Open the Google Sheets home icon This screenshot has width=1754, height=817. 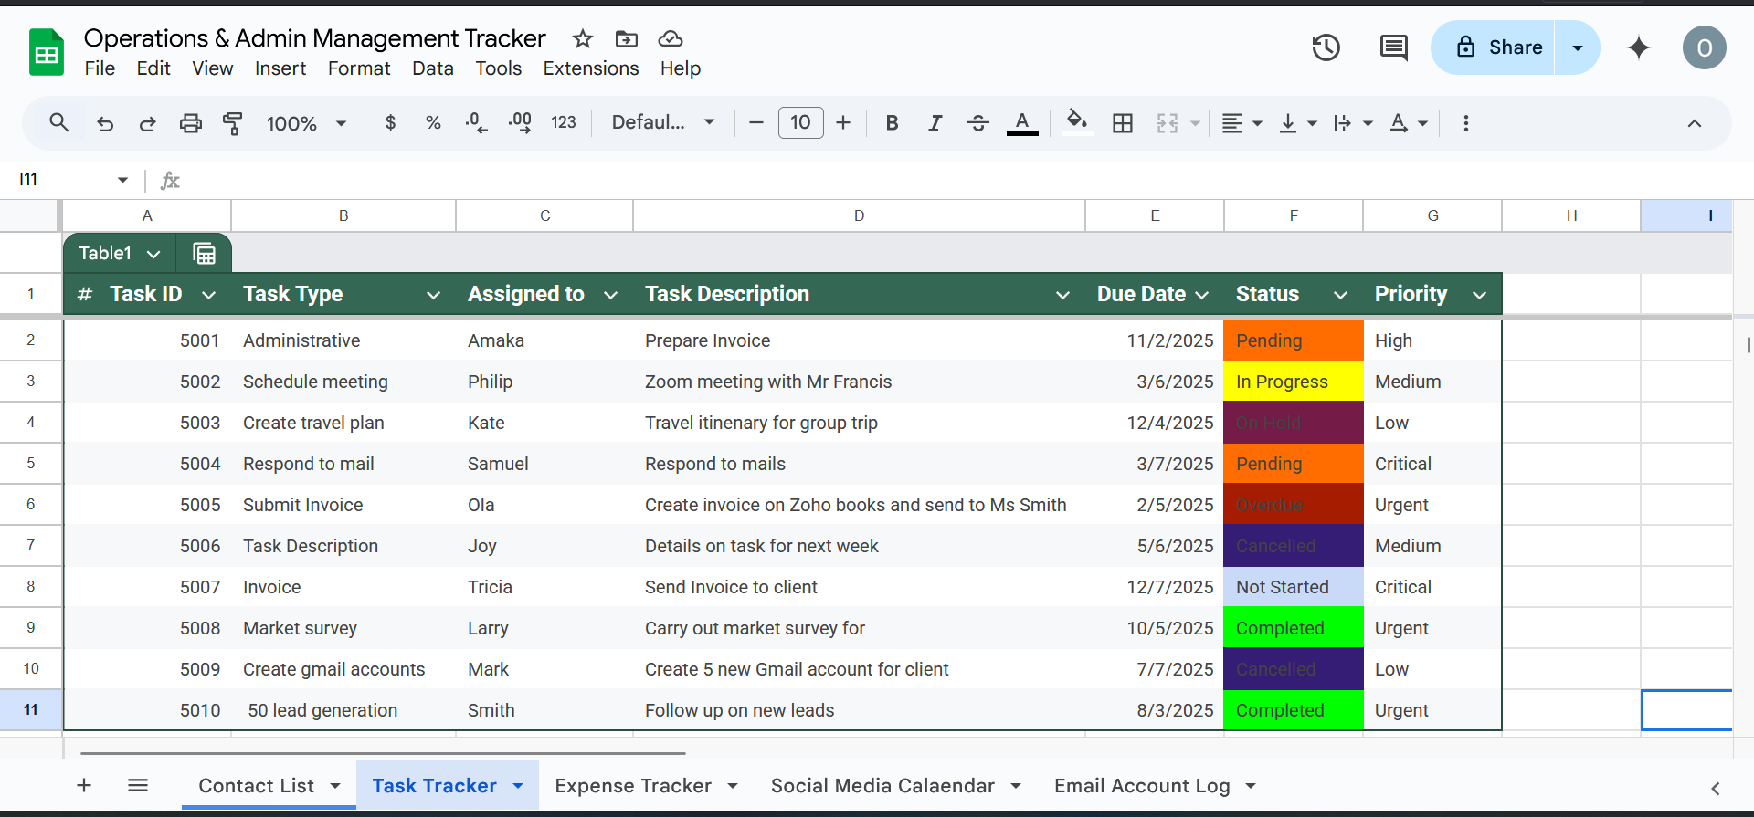47,52
